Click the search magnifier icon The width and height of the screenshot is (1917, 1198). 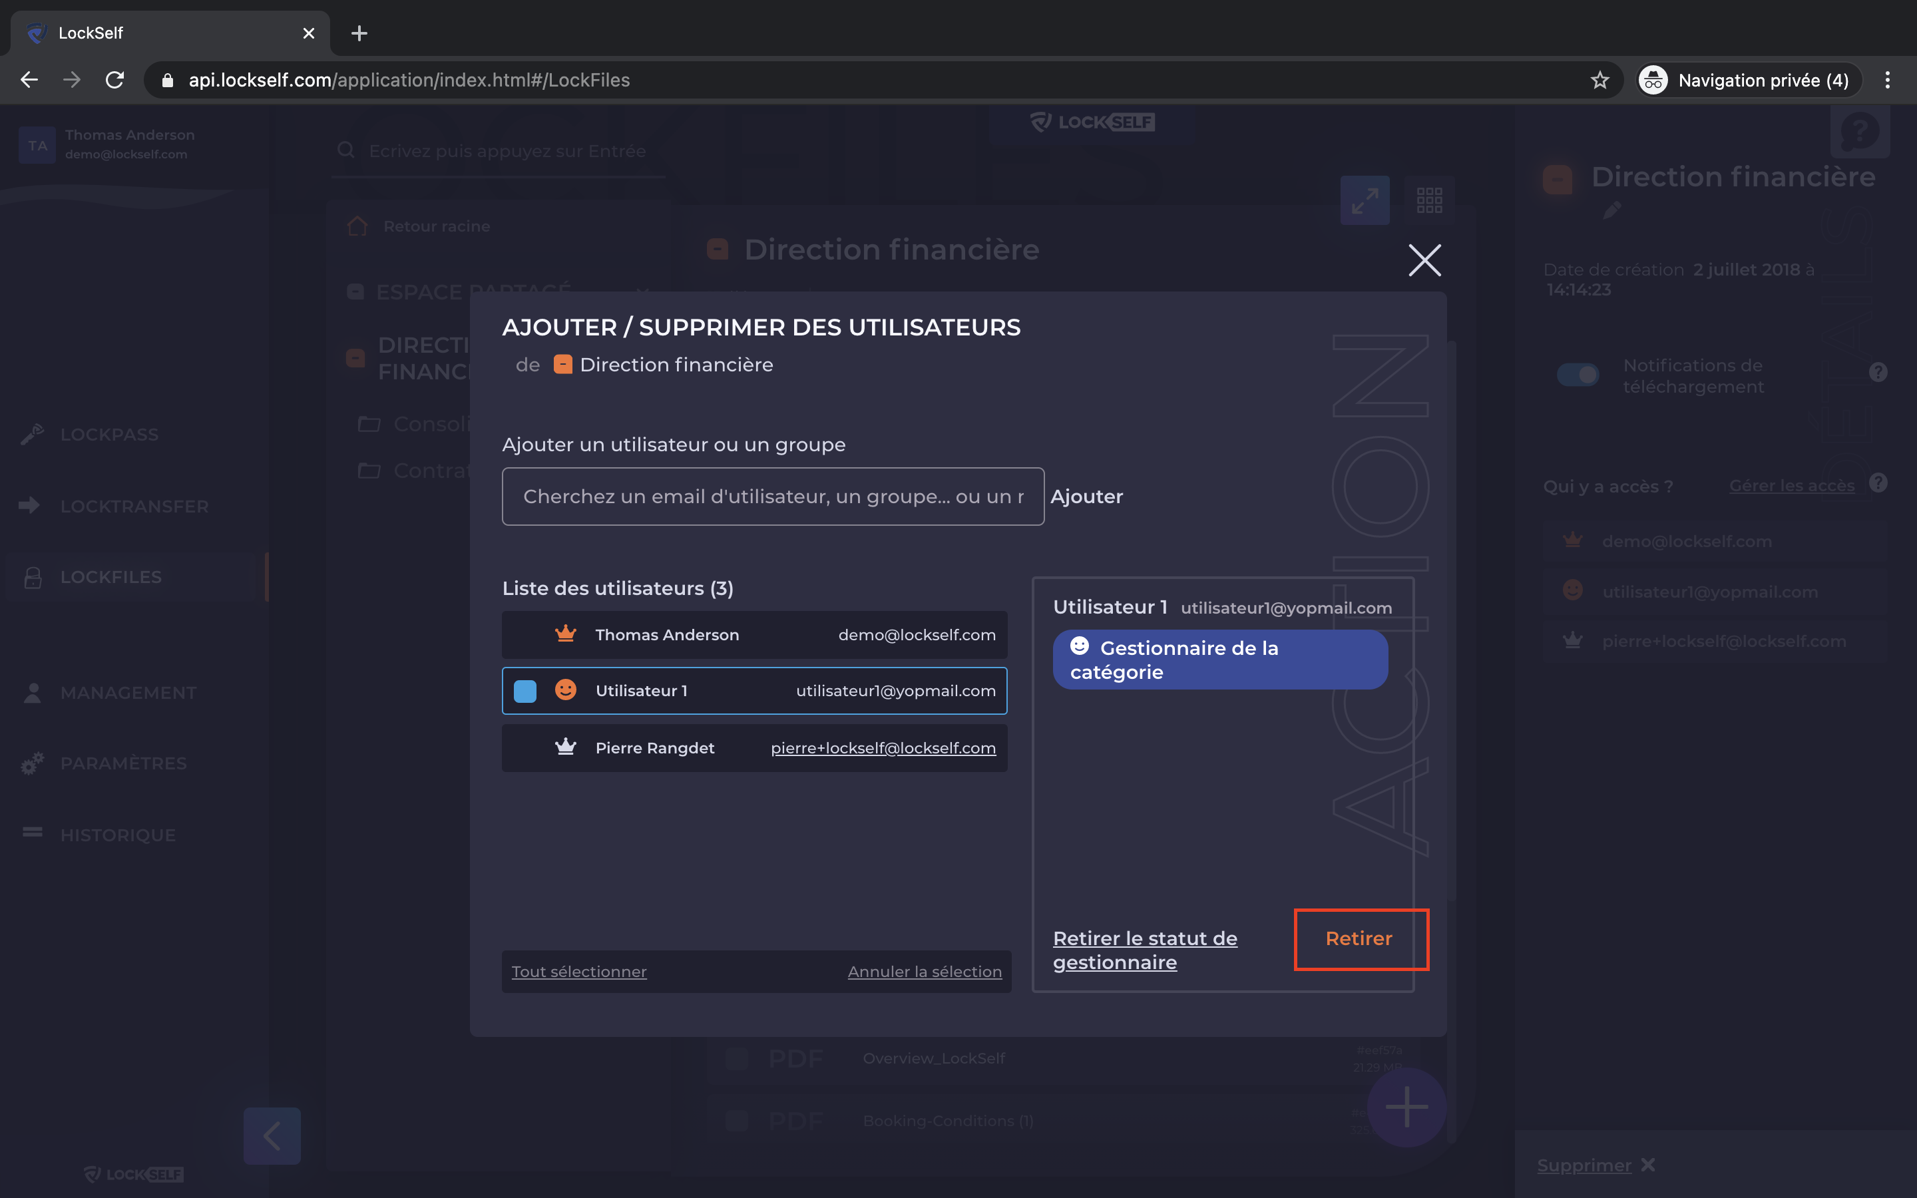coord(345,150)
